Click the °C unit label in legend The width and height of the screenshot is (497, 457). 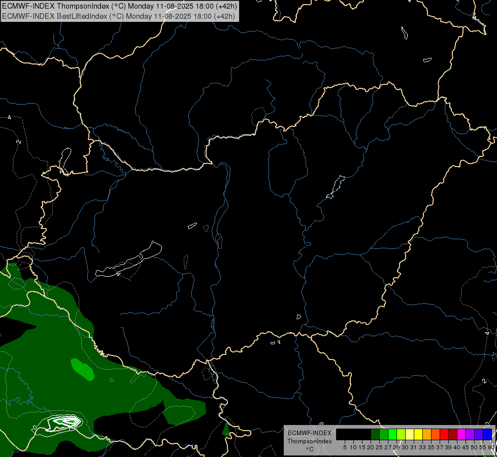tap(310, 449)
